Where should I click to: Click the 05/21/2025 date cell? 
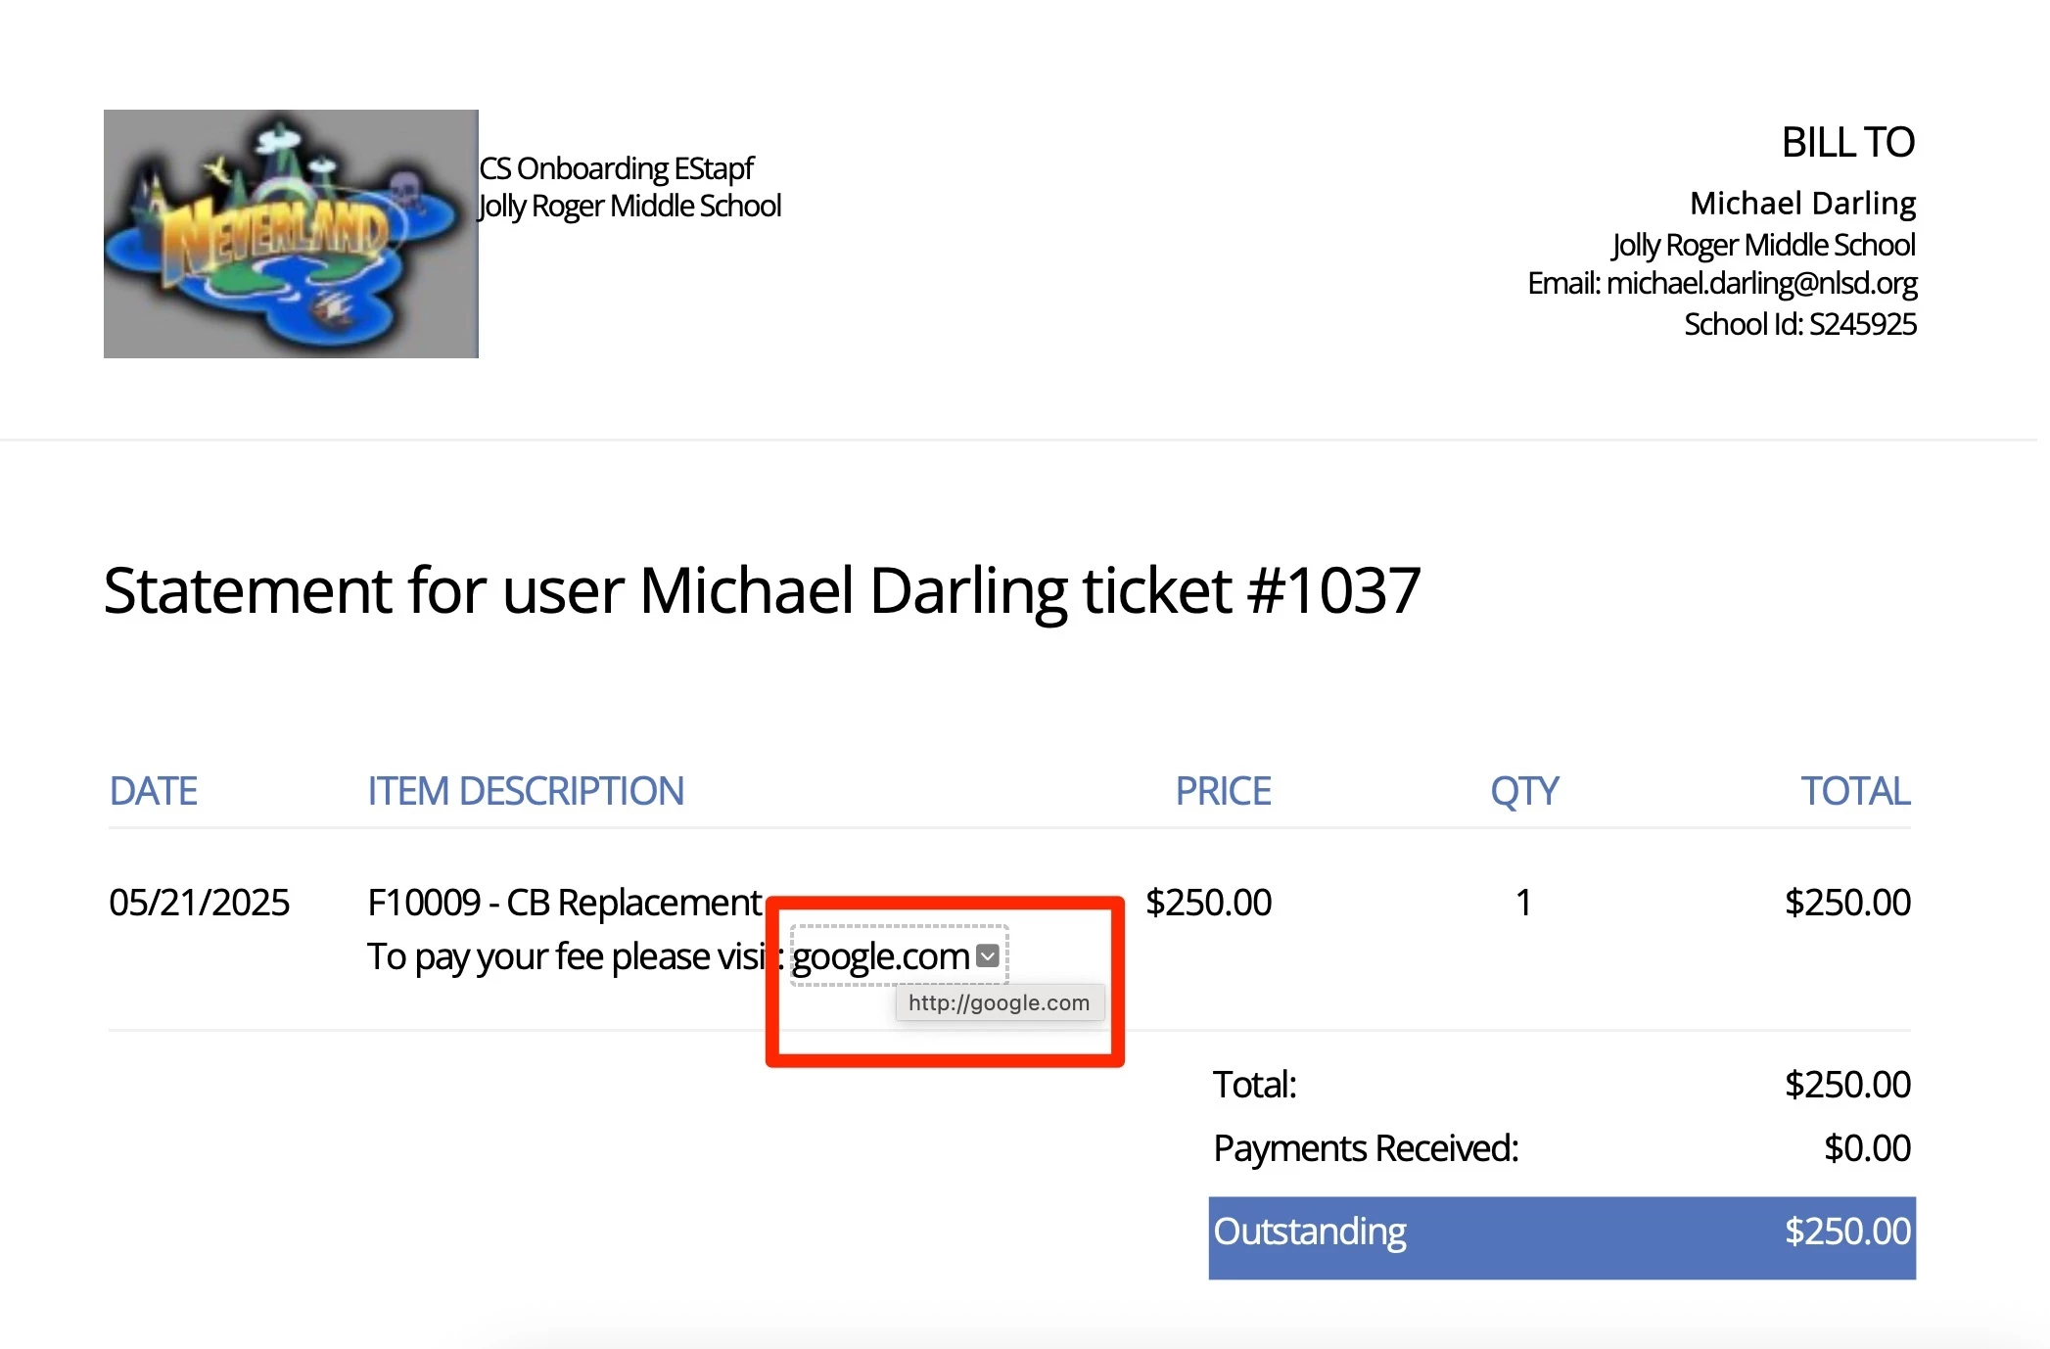pos(199,903)
